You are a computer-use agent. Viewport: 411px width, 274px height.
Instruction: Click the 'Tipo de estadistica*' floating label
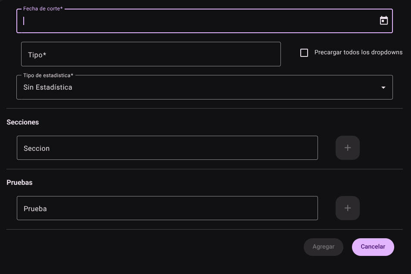pos(48,75)
